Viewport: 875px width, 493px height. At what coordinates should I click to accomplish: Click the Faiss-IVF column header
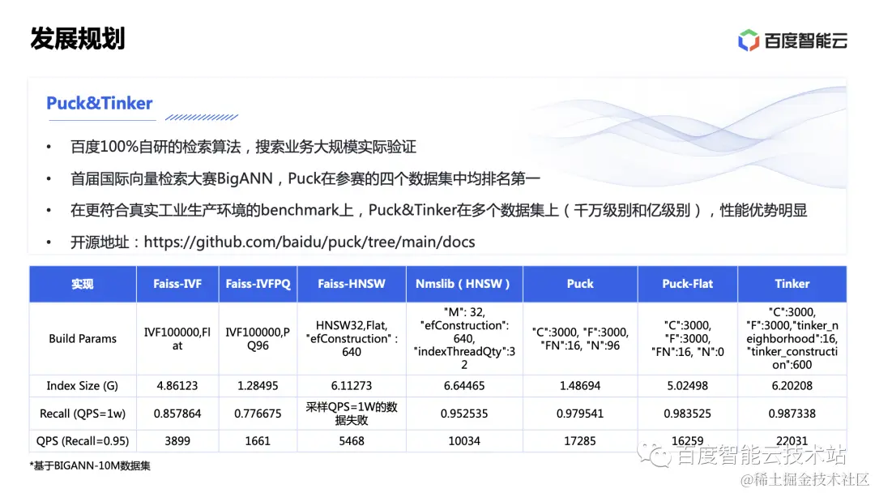(177, 284)
